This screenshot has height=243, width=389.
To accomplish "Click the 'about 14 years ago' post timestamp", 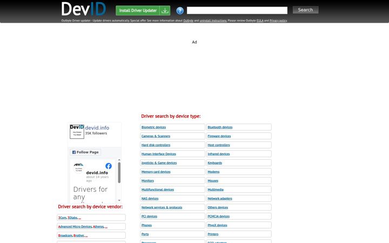I will tap(97, 179).
